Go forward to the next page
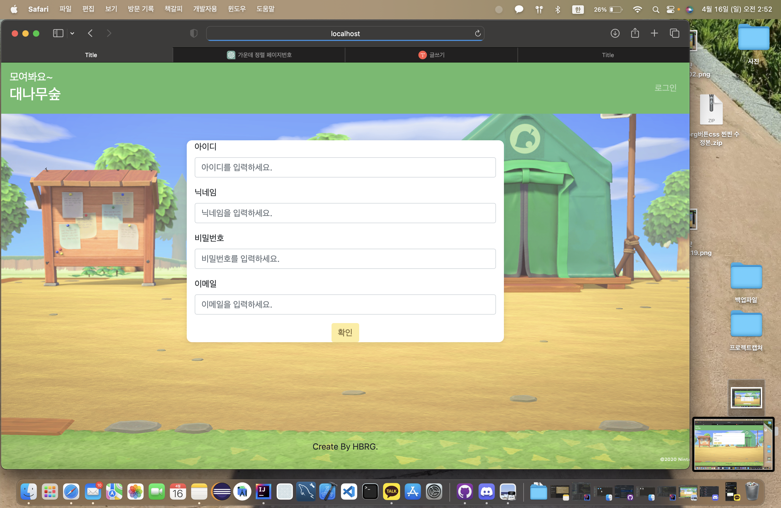This screenshot has height=508, width=781. pyautogui.click(x=109, y=33)
